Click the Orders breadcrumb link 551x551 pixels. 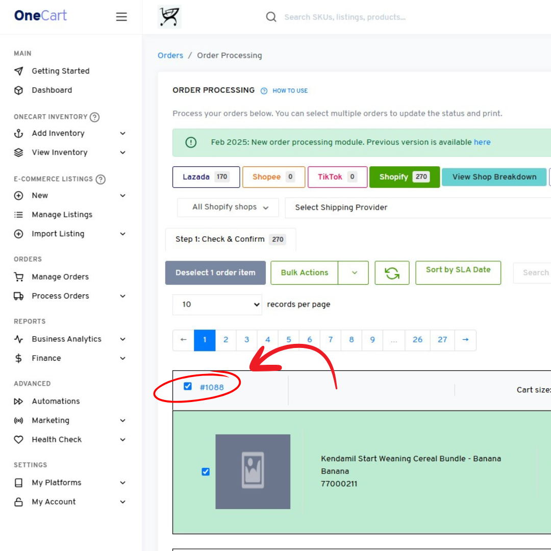[x=170, y=56]
